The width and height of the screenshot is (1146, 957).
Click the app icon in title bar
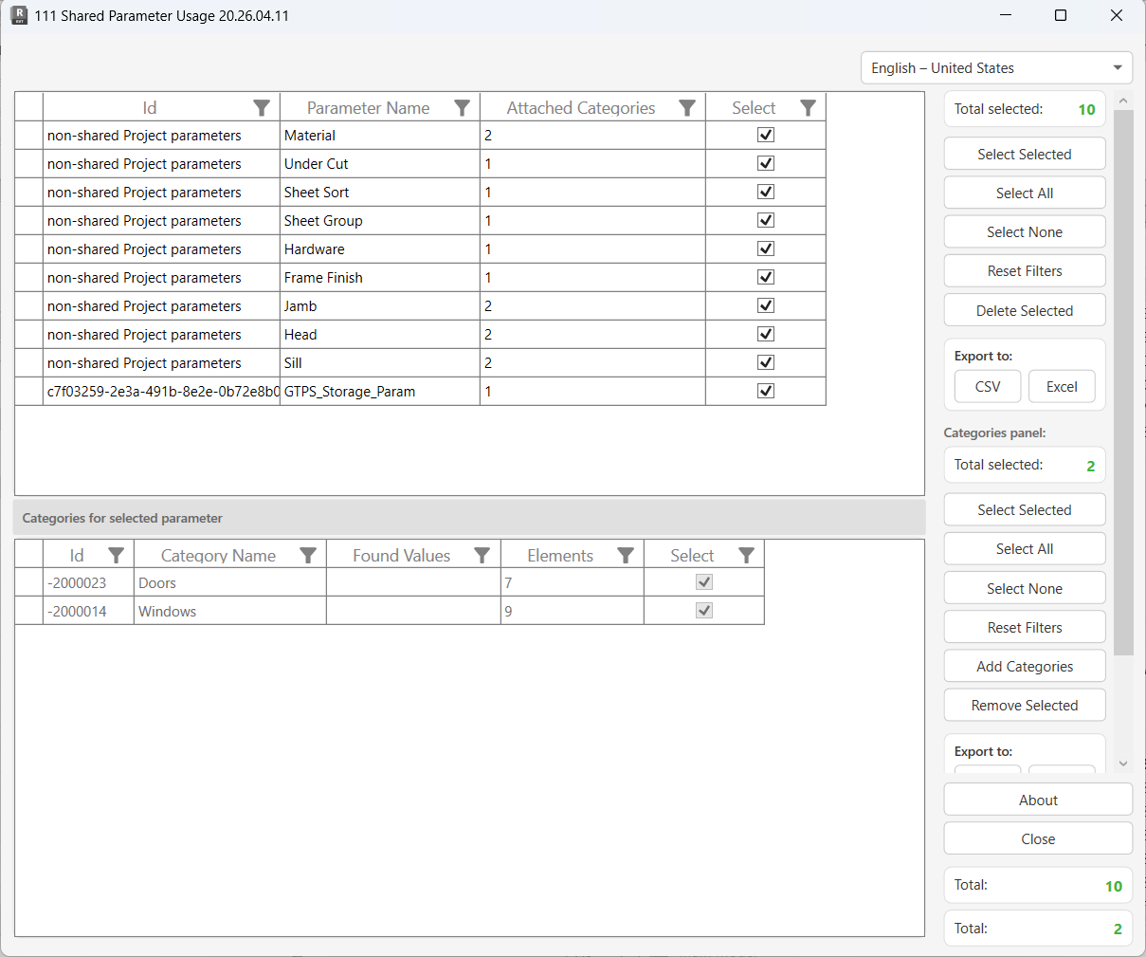coord(20,15)
